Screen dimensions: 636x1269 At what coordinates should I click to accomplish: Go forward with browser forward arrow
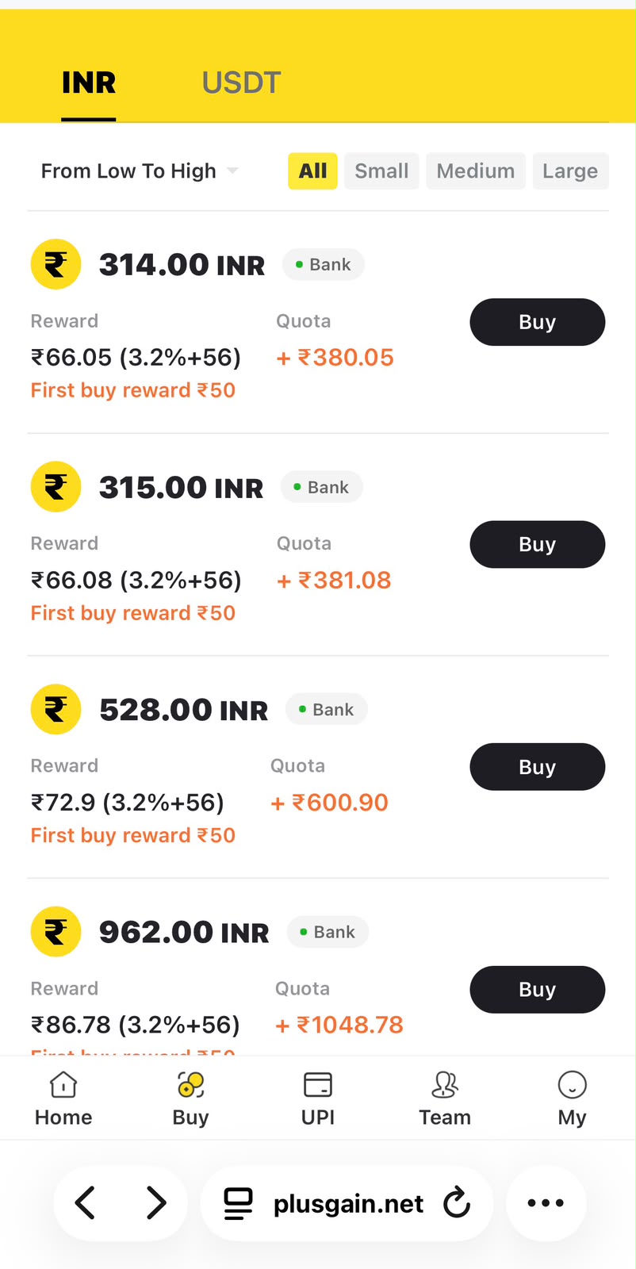point(156,1203)
